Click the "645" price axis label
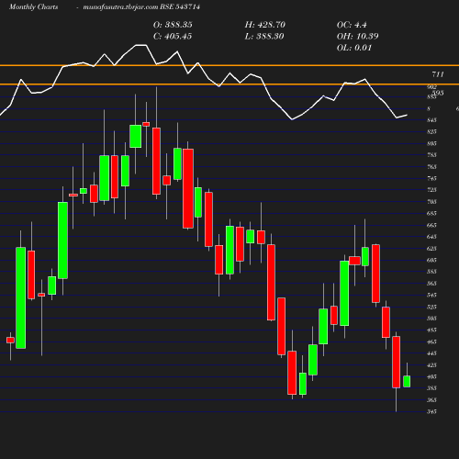The image size is (459, 459). click(431, 237)
